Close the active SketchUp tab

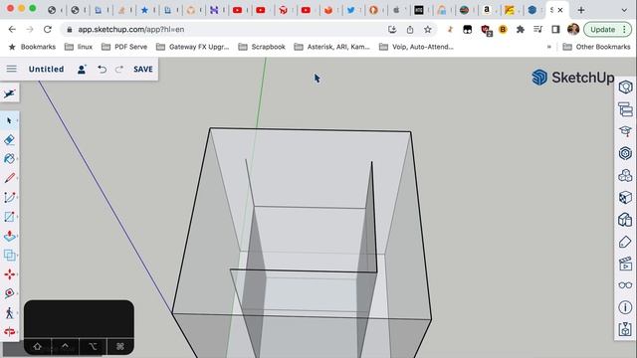(x=560, y=10)
